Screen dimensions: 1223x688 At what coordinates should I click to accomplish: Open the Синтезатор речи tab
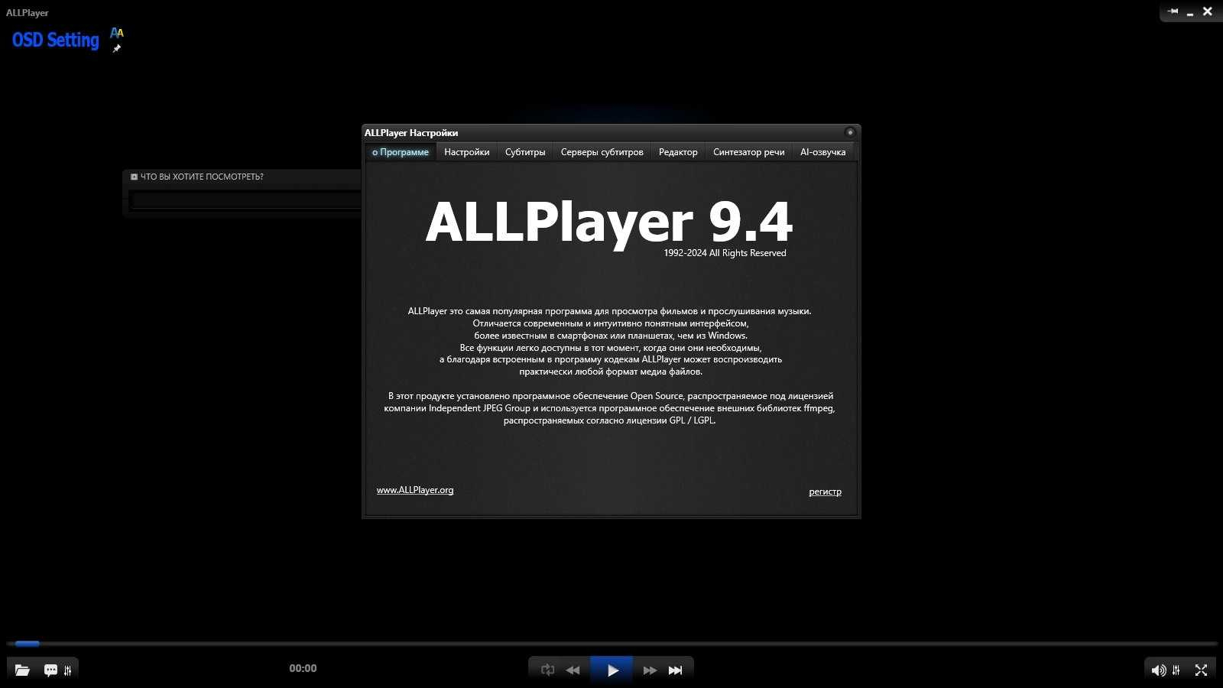pyautogui.click(x=749, y=152)
